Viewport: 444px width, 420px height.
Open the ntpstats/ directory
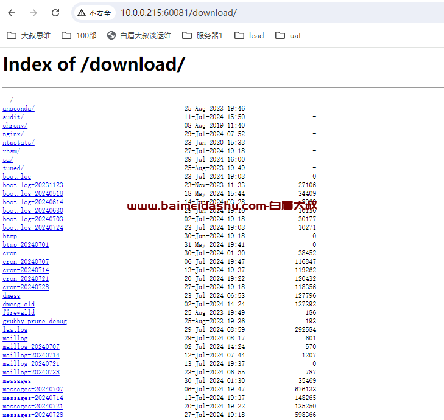point(18,142)
